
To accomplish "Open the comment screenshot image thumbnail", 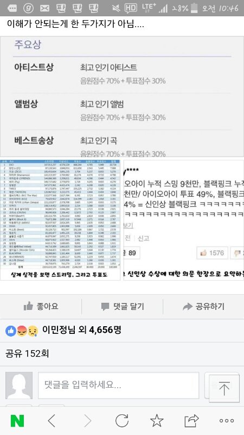I will (x=184, y=220).
